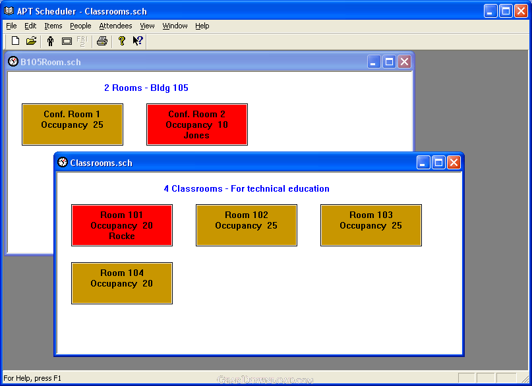Close the Classrooms.sch child window

[454, 163]
